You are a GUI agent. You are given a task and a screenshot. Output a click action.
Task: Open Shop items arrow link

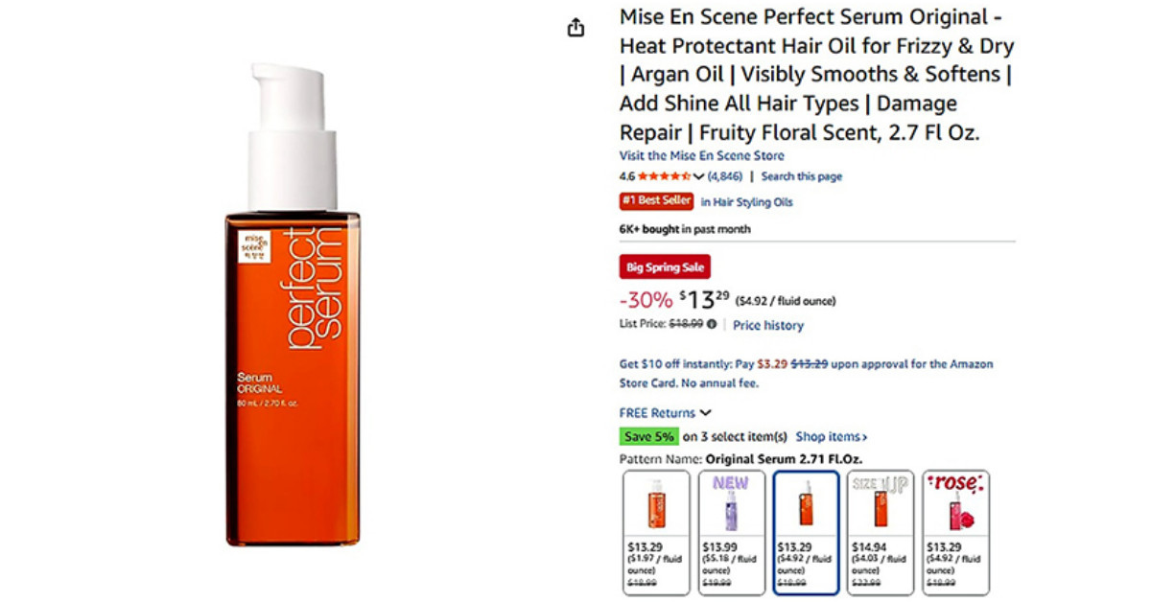[831, 437]
